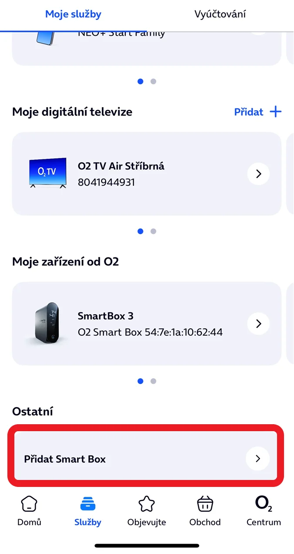Switch to the Moje služby tab
The height and width of the screenshot is (554, 294).
(73, 14)
